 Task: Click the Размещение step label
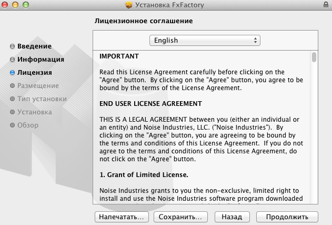[38, 86]
